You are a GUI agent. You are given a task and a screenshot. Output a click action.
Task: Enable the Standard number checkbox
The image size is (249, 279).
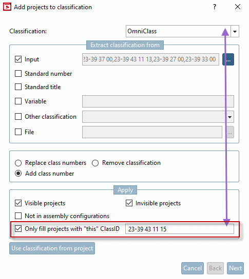click(18, 74)
